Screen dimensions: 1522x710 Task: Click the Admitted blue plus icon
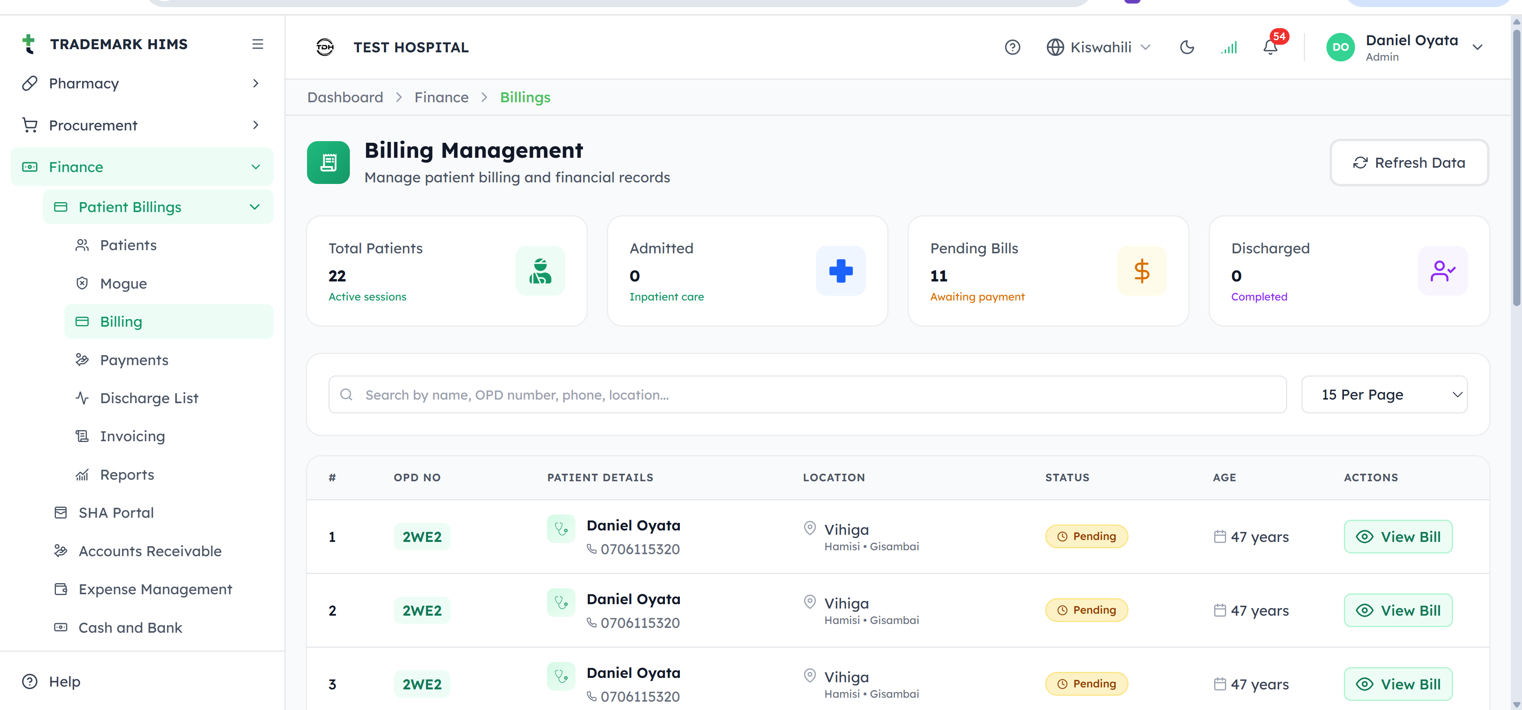coord(841,271)
